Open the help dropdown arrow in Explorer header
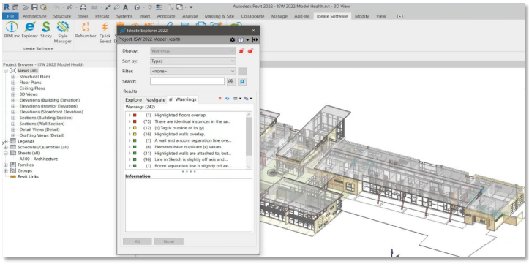 (247, 39)
